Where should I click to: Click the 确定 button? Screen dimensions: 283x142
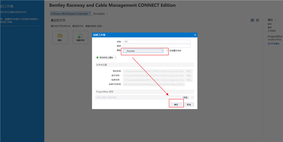tap(176, 105)
